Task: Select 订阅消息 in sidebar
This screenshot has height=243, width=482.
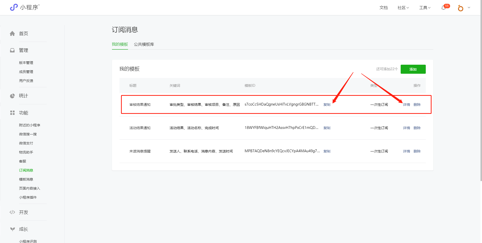Action: (x=26, y=170)
